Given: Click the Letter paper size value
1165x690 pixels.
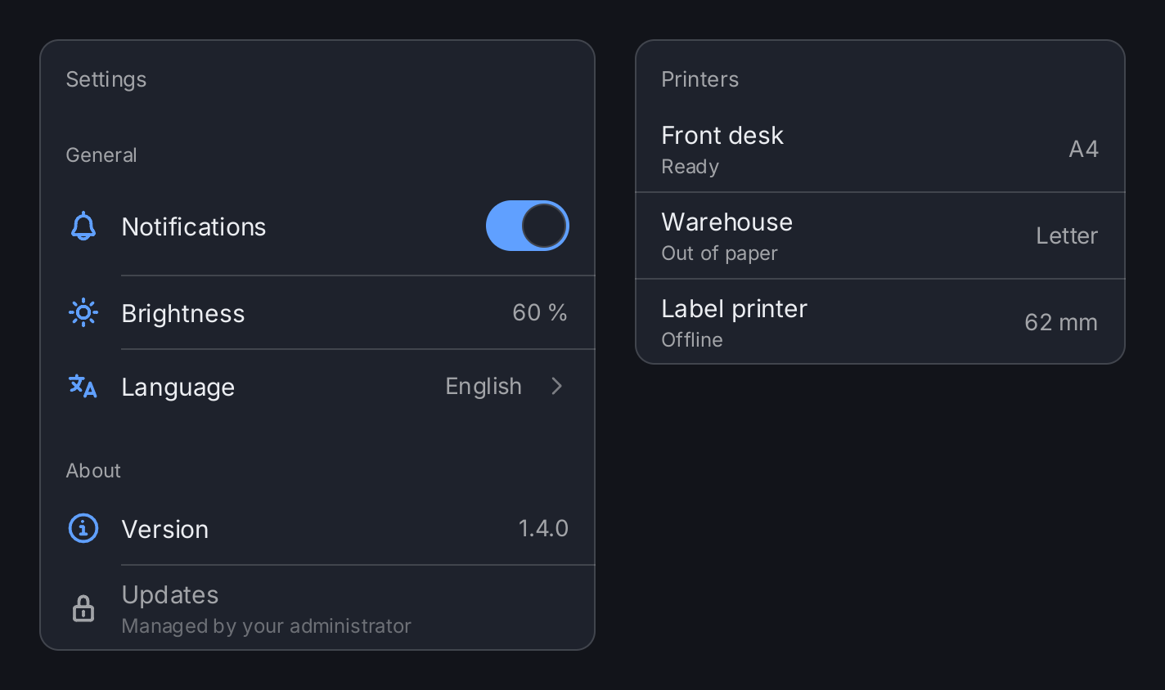Looking at the screenshot, I should tap(1067, 235).
